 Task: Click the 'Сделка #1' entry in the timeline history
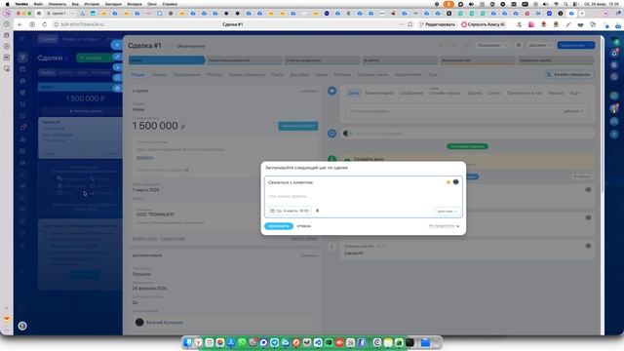[x=354, y=253]
